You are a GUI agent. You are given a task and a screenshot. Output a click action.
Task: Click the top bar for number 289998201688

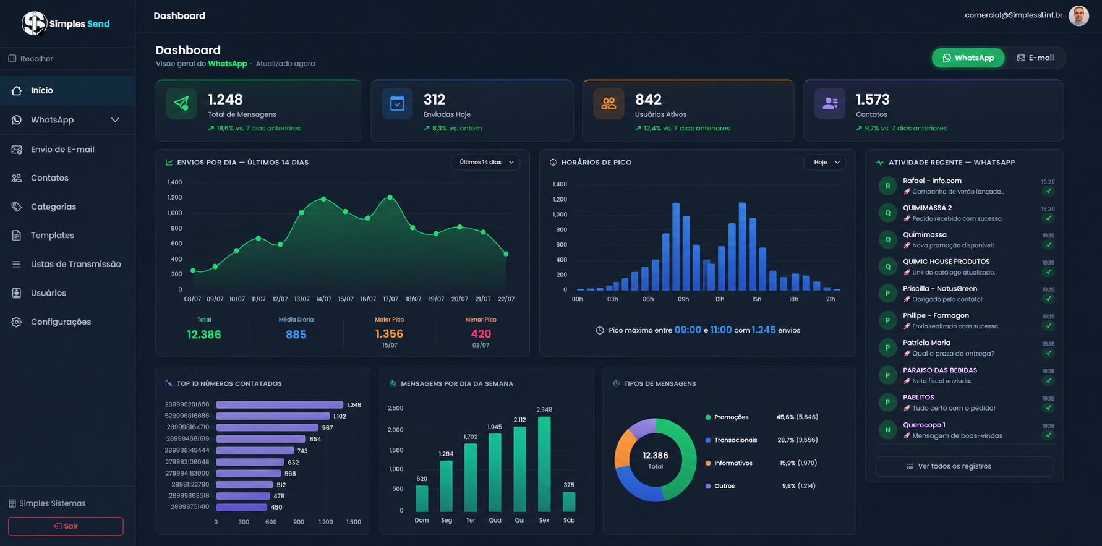point(280,405)
